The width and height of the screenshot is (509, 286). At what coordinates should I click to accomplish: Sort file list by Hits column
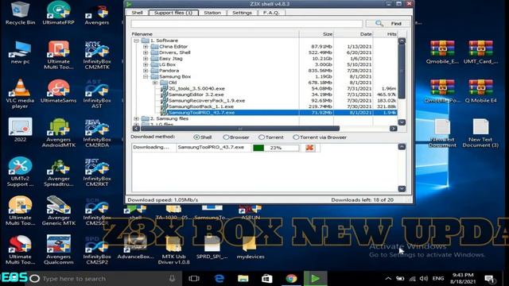coord(385,34)
